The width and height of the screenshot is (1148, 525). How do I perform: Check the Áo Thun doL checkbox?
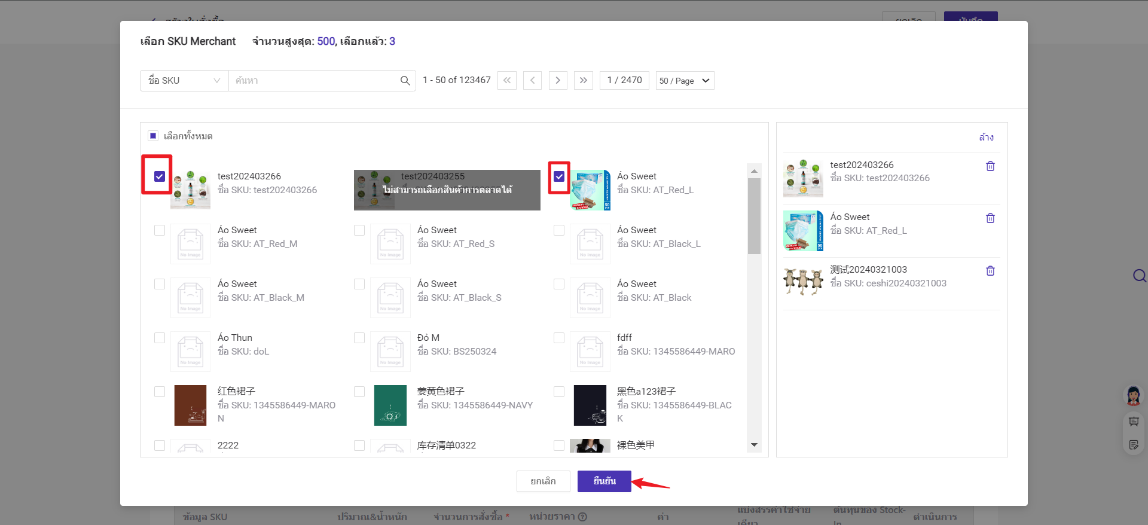click(160, 338)
